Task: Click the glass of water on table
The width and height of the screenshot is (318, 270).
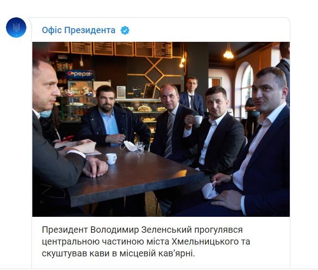Action: [140, 148]
